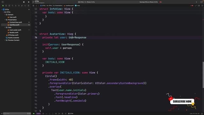The width and height of the screenshot is (204, 115).
Task: Open the related items grid icon in jump bar
Action: point(33,6)
